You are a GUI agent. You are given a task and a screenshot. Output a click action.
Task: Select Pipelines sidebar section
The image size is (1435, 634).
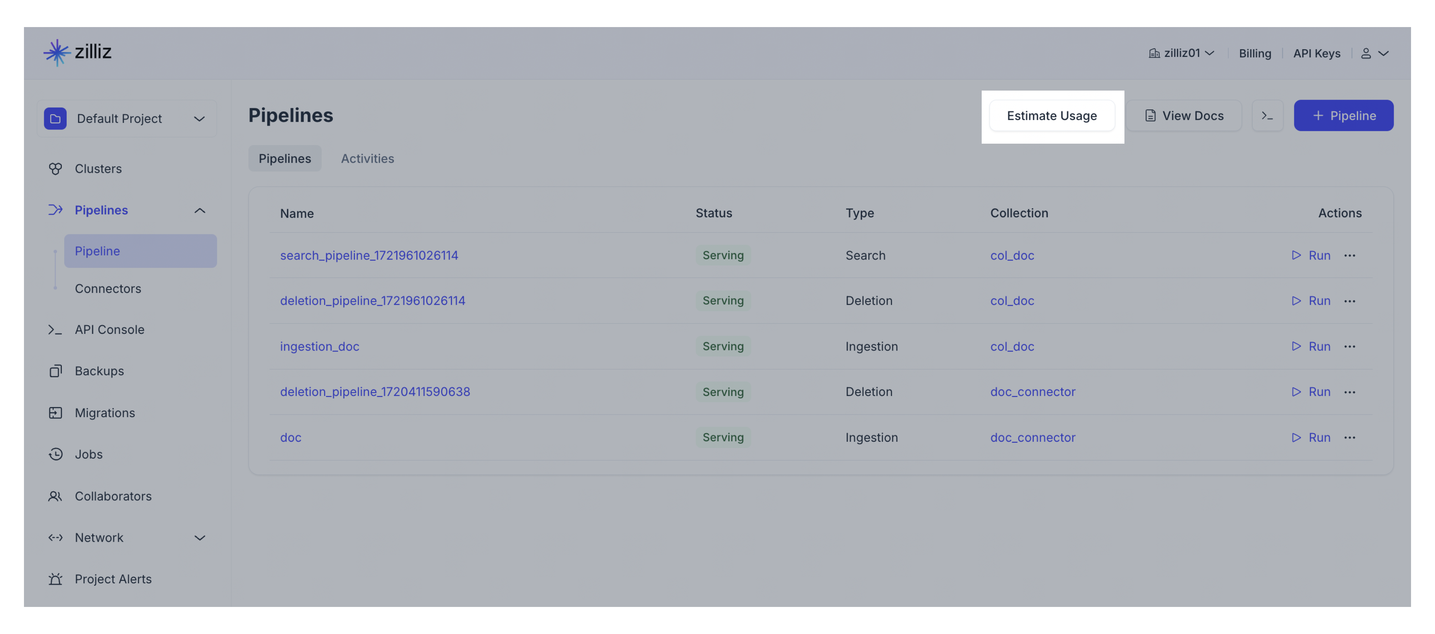(101, 210)
